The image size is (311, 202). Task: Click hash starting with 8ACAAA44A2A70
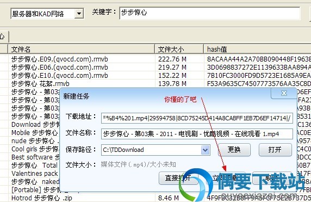pos(259,59)
